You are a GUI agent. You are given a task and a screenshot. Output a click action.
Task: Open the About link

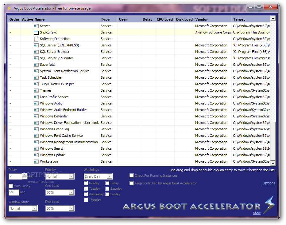(257, 213)
